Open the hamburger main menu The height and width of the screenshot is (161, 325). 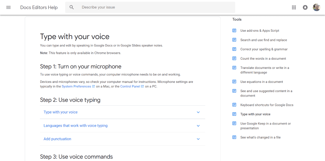coord(8,7)
